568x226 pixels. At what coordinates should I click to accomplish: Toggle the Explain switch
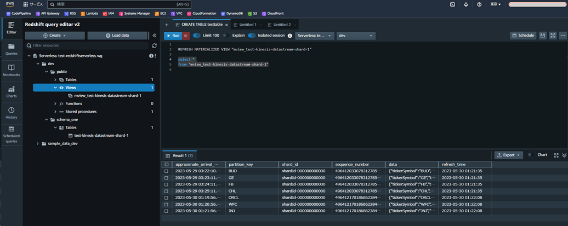click(226, 36)
